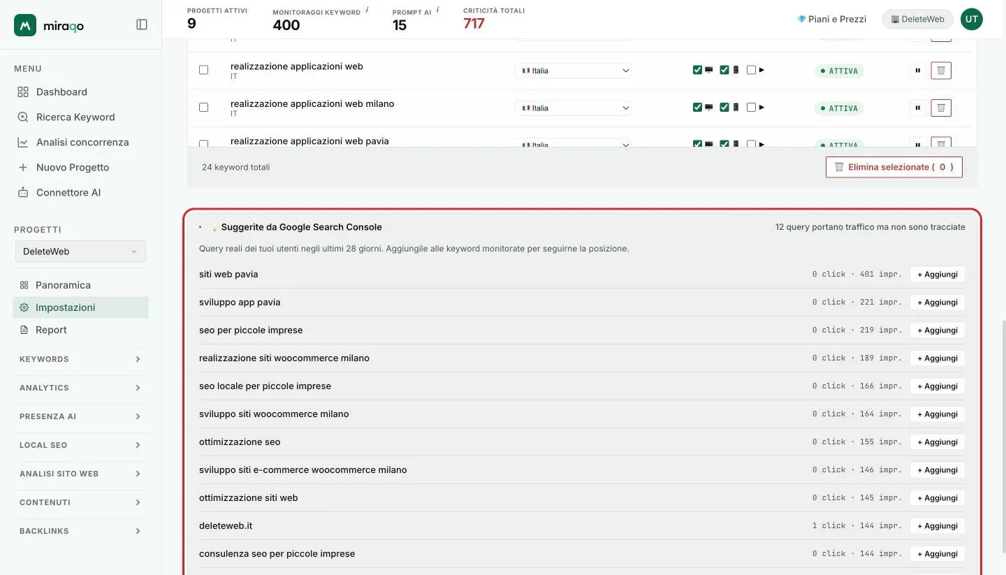The image size is (1006, 575).
Task: Click the miraqo logo
Action: 50,25
